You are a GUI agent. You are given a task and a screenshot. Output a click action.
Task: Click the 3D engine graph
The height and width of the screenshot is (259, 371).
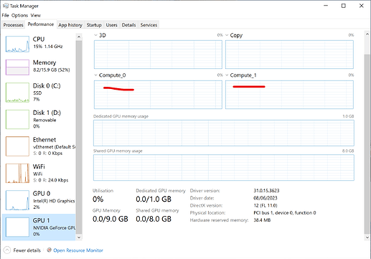[158, 55]
